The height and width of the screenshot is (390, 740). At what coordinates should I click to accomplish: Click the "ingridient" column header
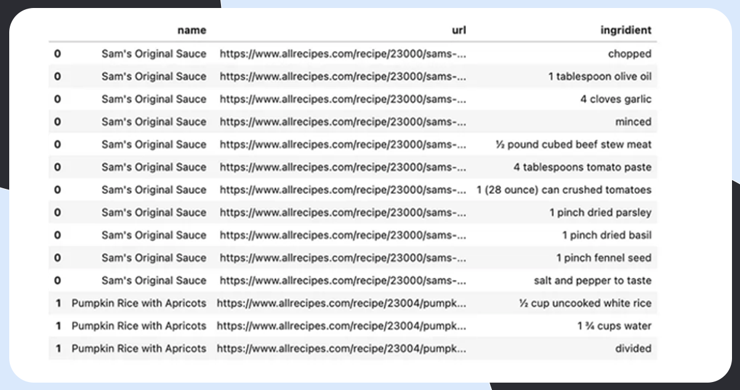coord(625,30)
